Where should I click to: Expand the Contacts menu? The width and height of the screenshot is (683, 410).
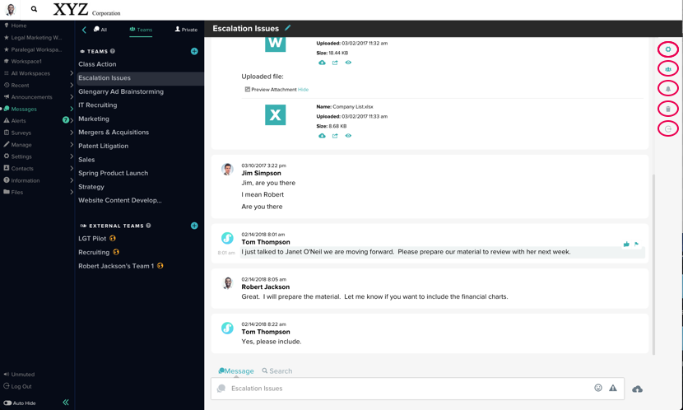pyautogui.click(x=72, y=168)
